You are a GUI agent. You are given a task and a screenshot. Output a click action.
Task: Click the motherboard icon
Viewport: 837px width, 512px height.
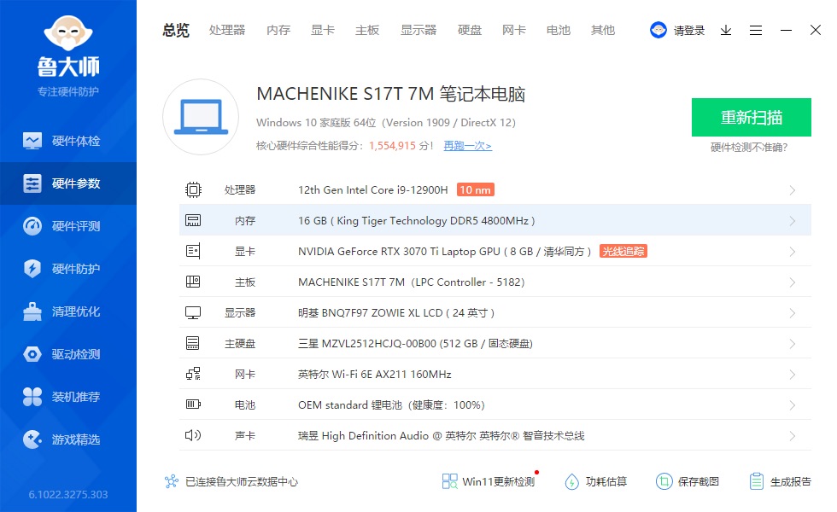pyautogui.click(x=193, y=282)
